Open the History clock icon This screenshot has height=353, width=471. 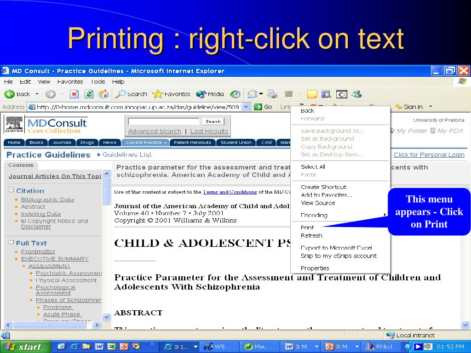235,94
